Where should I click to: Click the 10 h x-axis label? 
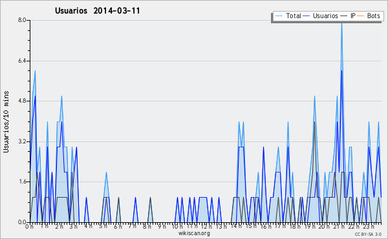pos(177,226)
